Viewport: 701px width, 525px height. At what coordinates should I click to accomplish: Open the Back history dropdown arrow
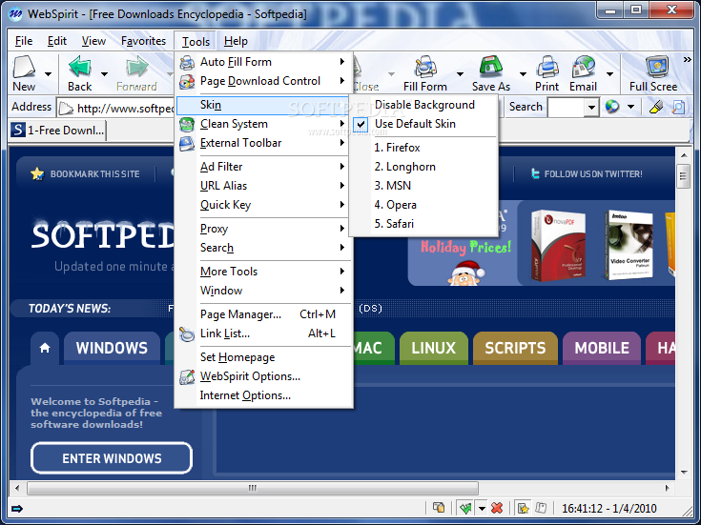pos(104,74)
